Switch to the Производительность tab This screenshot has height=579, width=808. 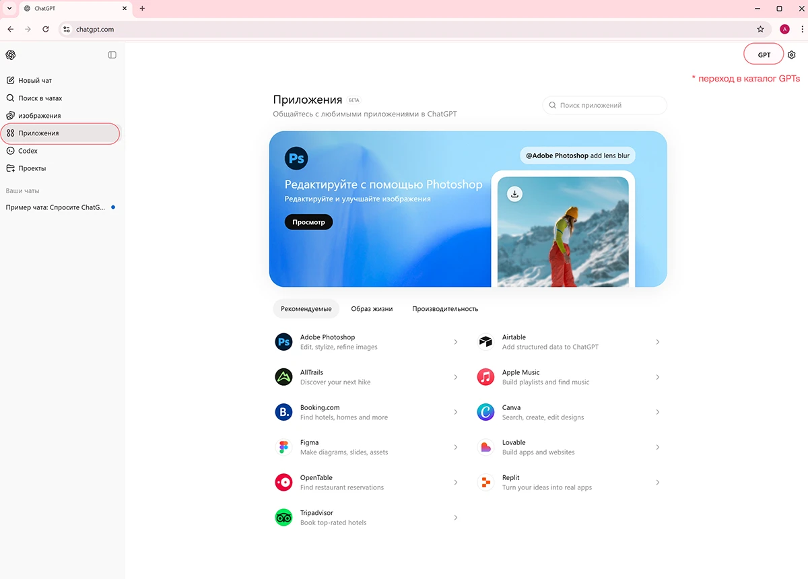point(445,309)
